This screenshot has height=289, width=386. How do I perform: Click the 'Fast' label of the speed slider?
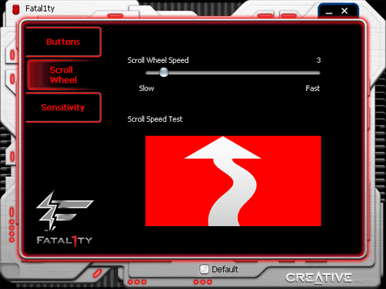(x=312, y=88)
